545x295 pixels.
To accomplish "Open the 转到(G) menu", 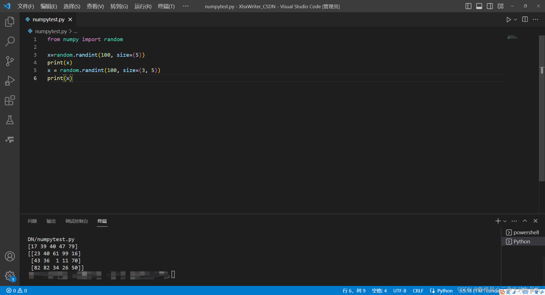I will 119,6.
